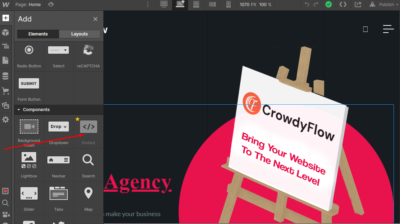
Task: Toggle the red audit square icon
Action: [5, 191]
